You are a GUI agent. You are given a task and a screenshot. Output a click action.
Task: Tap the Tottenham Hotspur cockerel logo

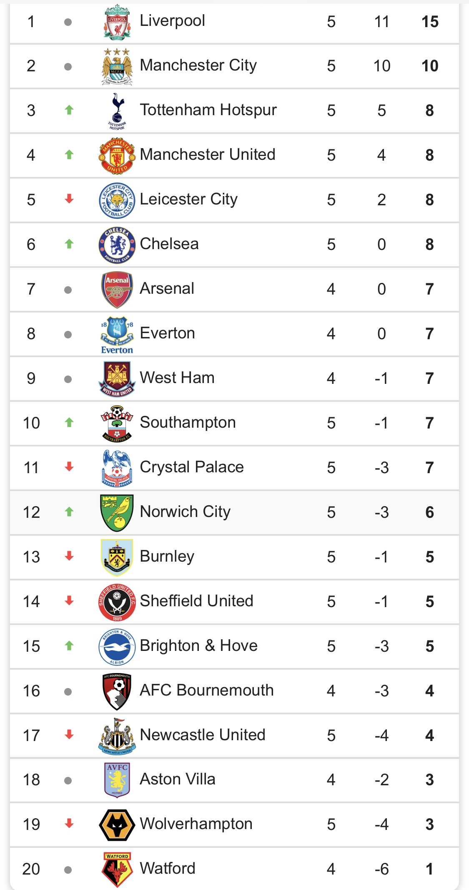coord(117,111)
